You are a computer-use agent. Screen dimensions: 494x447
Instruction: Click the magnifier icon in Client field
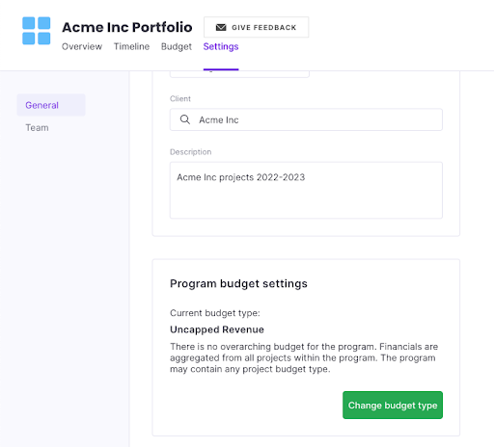(x=185, y=119)
